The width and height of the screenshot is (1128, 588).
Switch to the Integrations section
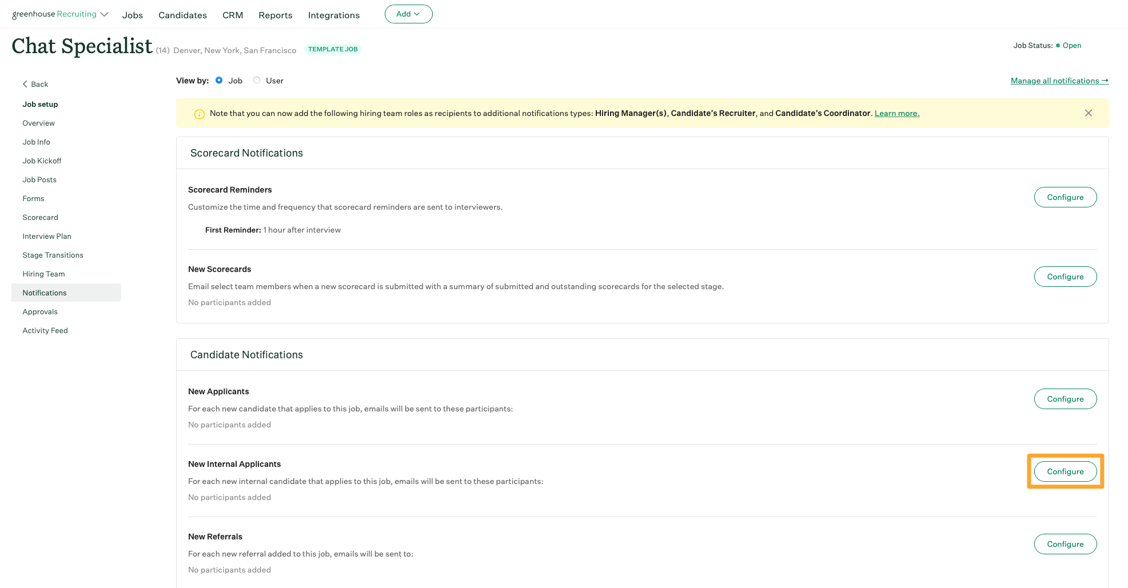333,15
